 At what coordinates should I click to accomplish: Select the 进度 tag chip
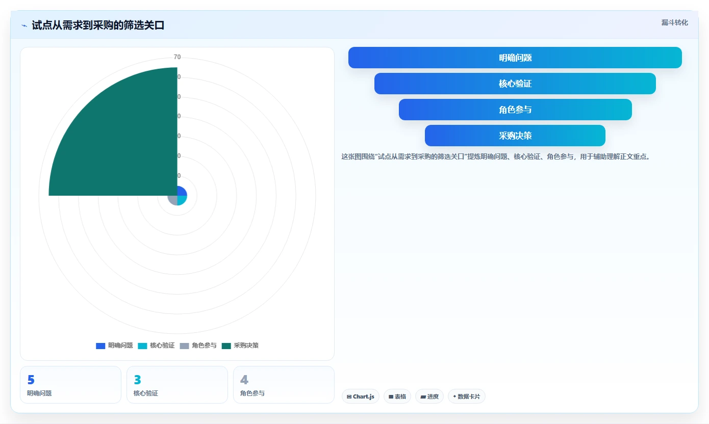(x=429, y=396)
